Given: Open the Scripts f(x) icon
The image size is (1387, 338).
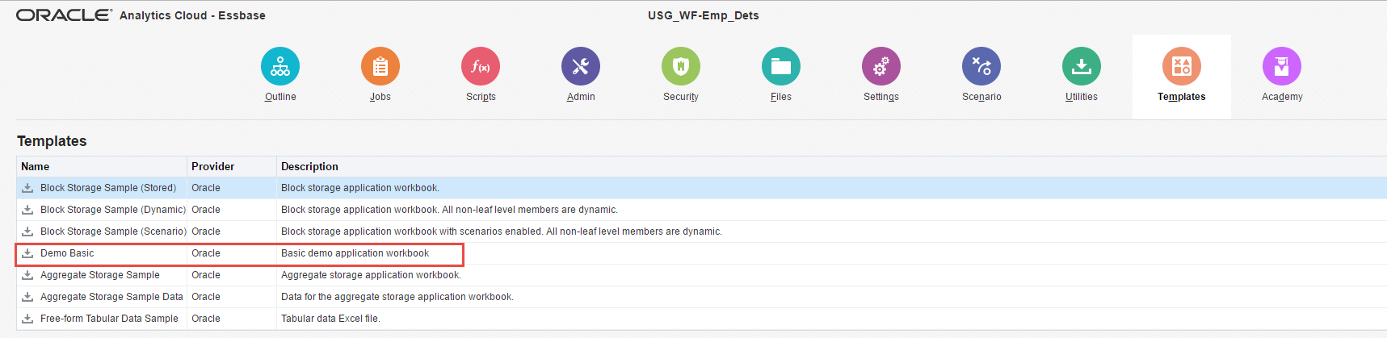Looking at the screenshot, I should coord(481,66).
